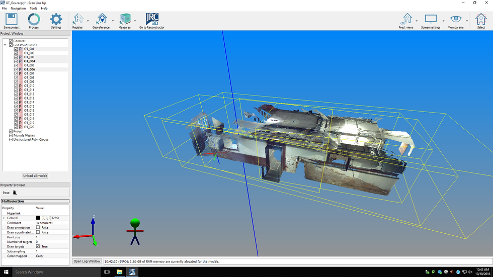Open the View params dropdown arrow
493x277 pixels.
point(467,21)
